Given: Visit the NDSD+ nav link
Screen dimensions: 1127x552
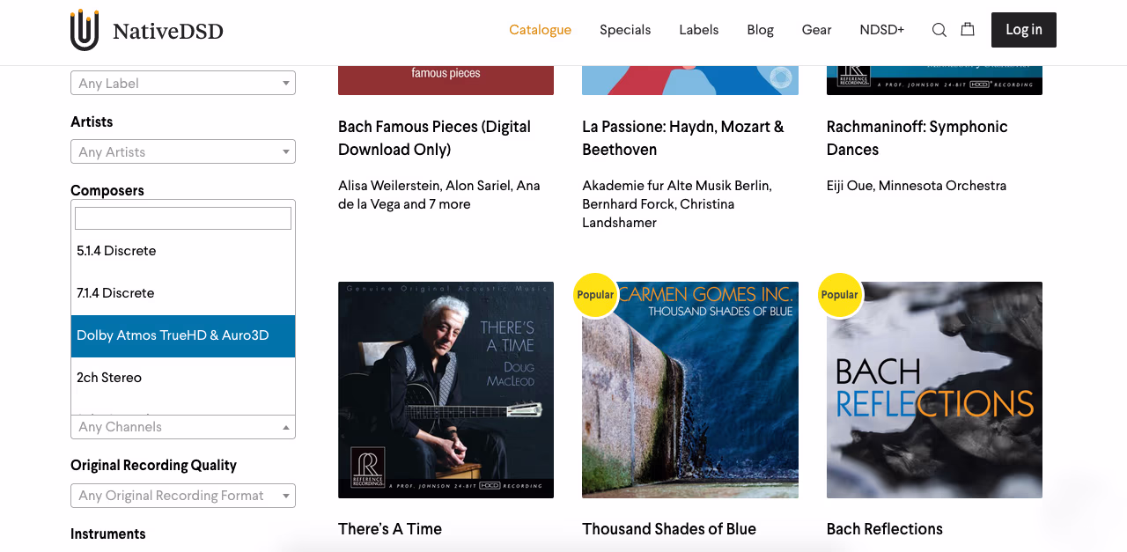Looking at the screenshot, I should click(881, 30).
